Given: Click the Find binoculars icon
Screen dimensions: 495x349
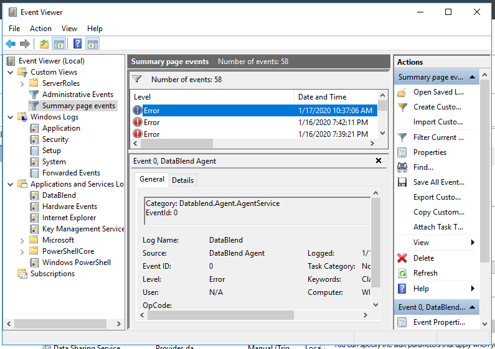Looking at the screenshot, I should [x=402, y=167].
